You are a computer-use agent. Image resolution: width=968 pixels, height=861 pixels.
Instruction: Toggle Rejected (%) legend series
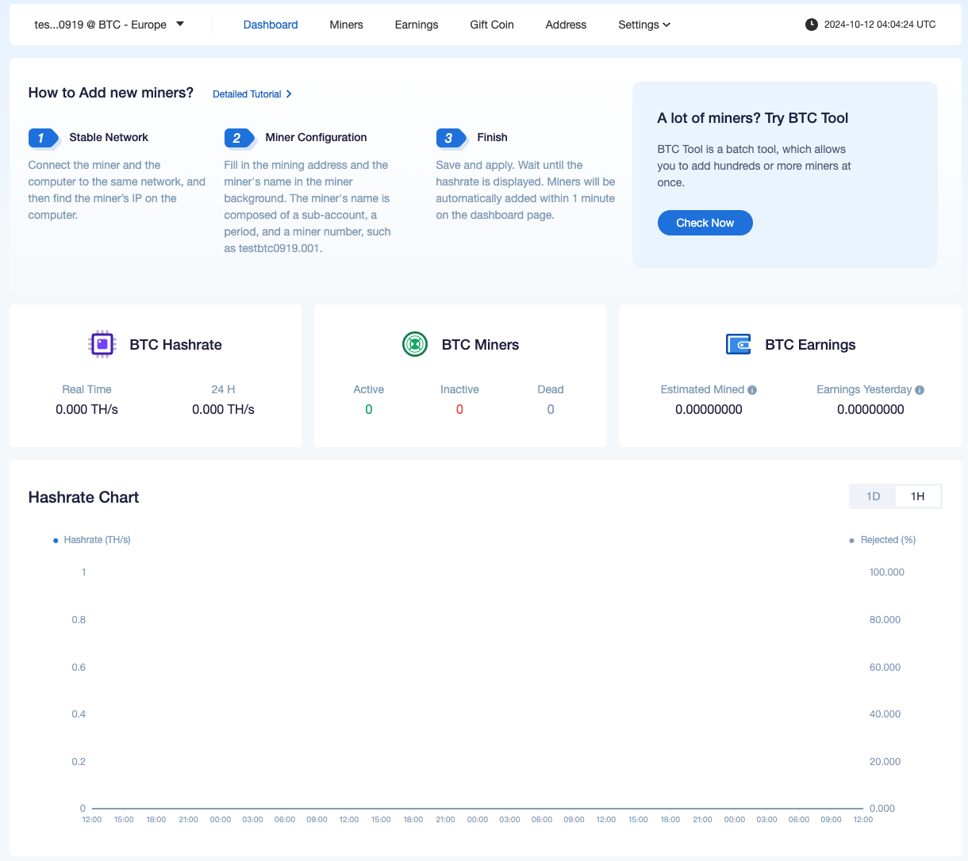click(882, 540)
